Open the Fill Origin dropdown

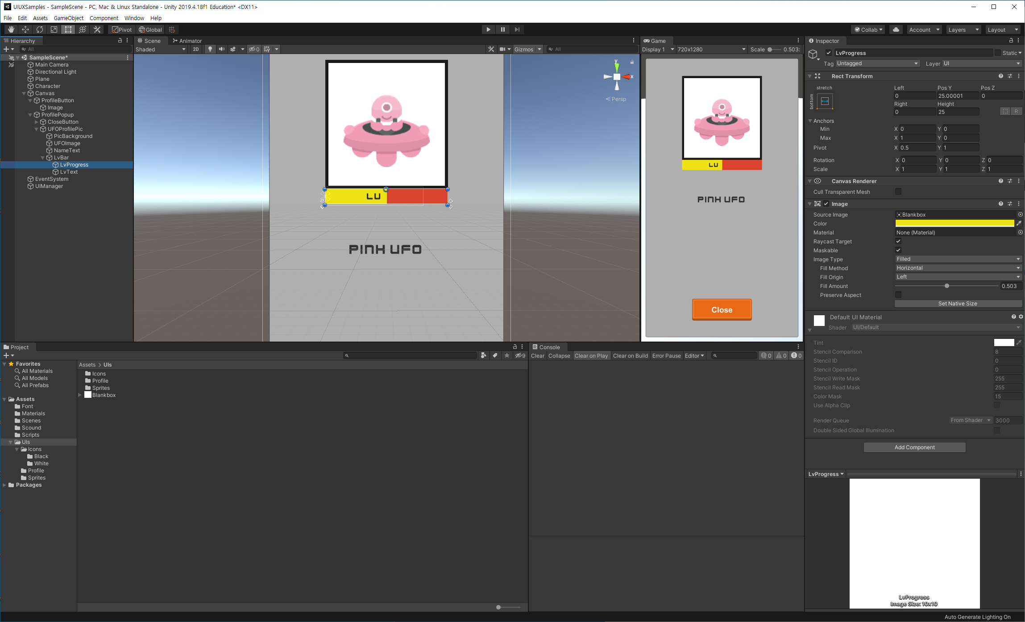(958, 277)
